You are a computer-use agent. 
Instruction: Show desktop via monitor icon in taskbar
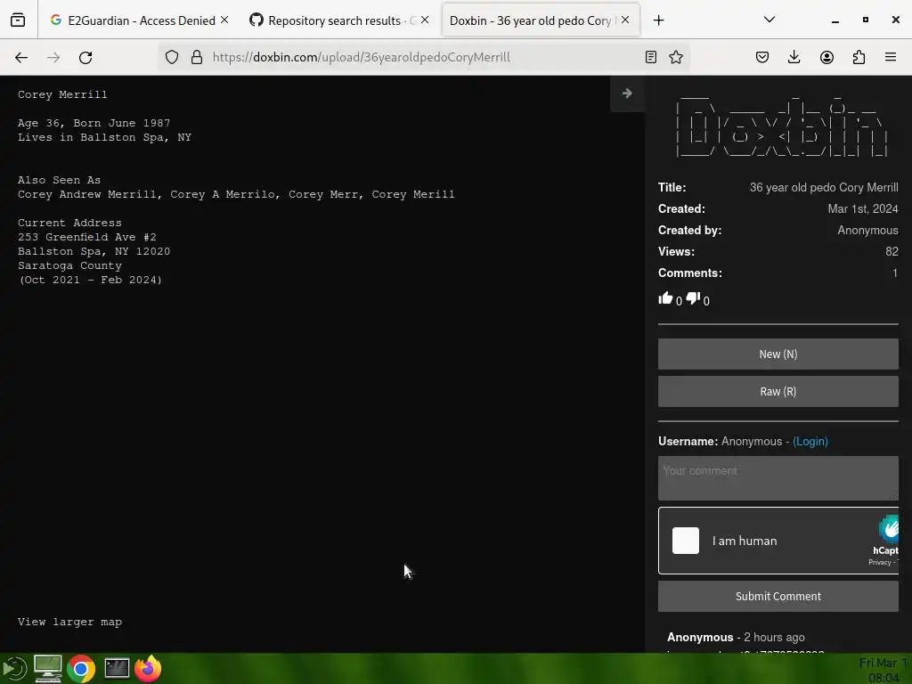[x=48, y=668]
